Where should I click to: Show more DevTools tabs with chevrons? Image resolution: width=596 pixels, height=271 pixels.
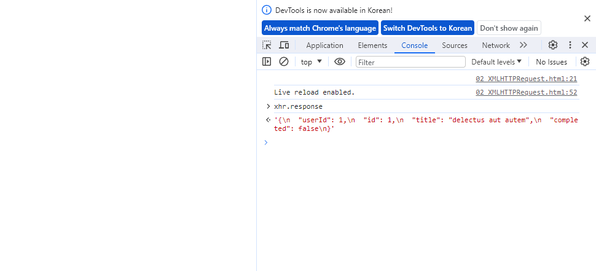523,45
